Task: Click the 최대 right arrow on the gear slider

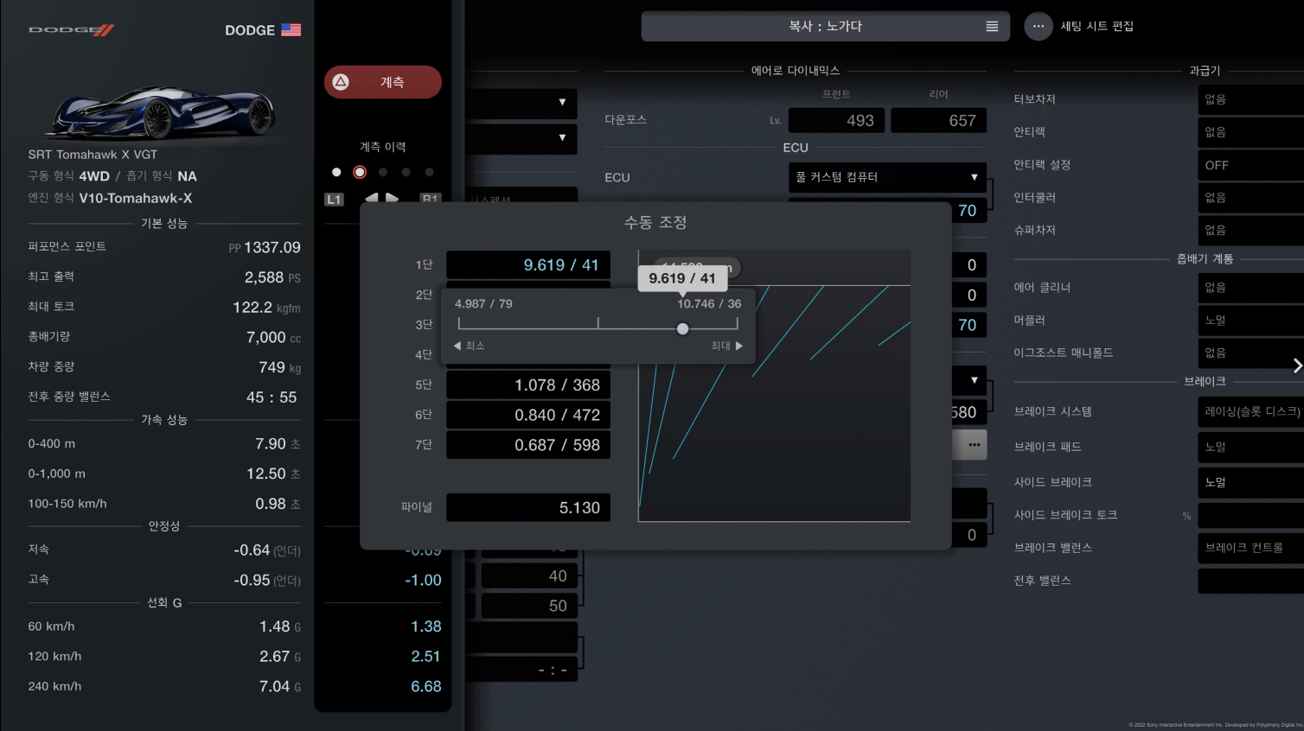Action: coord(739,346)
